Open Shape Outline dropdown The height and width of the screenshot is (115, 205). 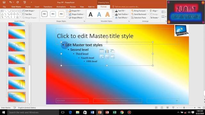(77, 14)
